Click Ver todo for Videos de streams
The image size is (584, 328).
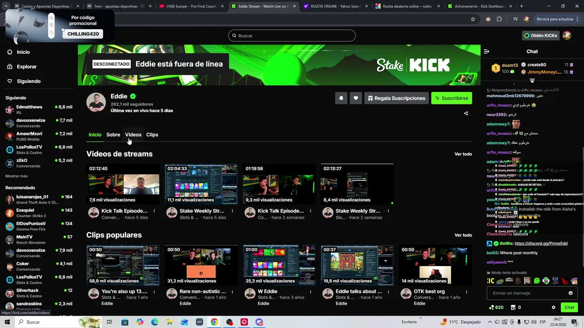[463, 154]
